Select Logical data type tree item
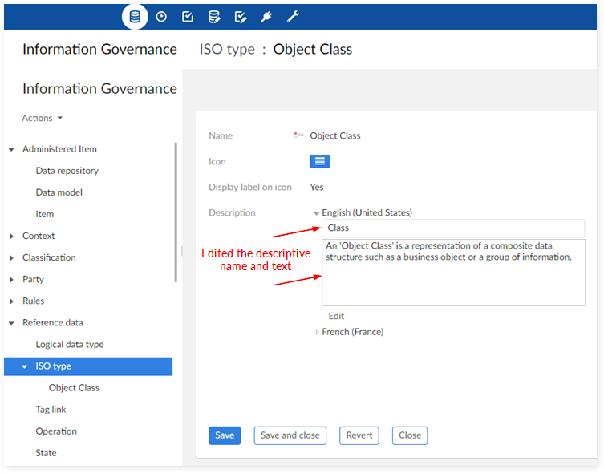The image size is (604, 473). coord(70,345)
